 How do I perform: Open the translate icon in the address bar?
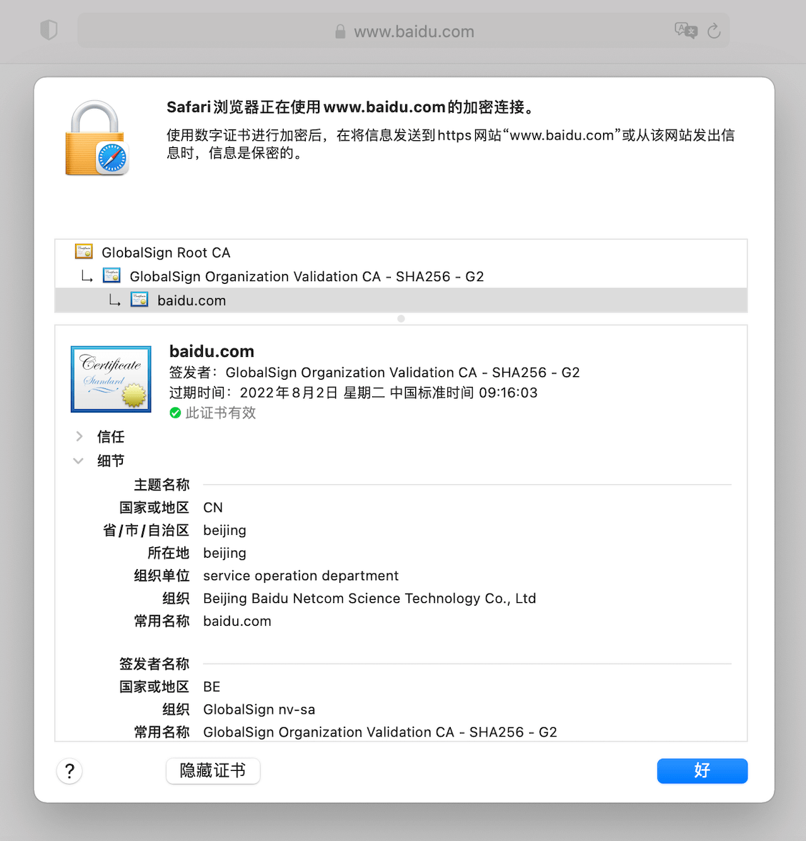685,31
